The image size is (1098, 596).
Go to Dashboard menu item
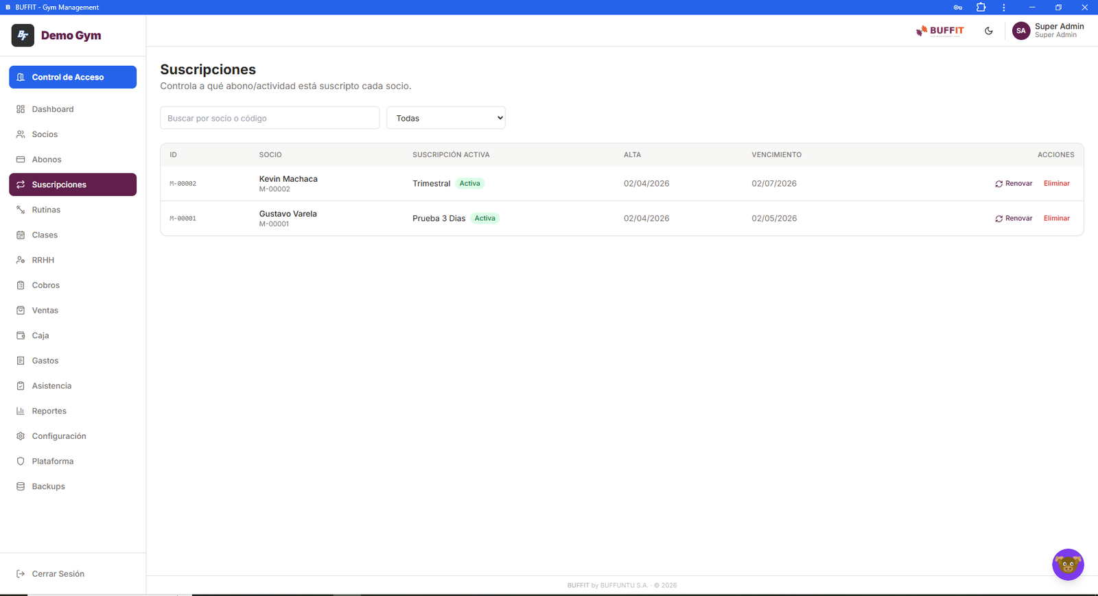pos(73,109)
